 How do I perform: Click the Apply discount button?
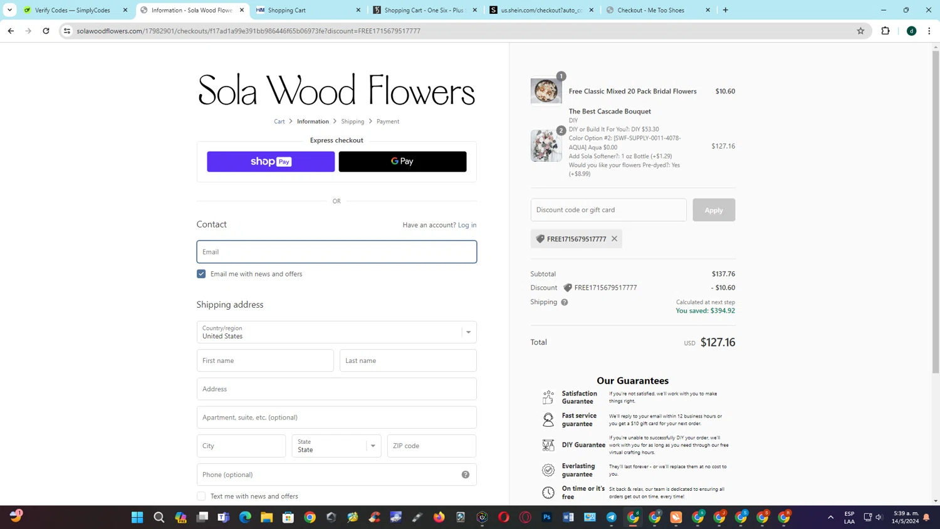point(714,210)
